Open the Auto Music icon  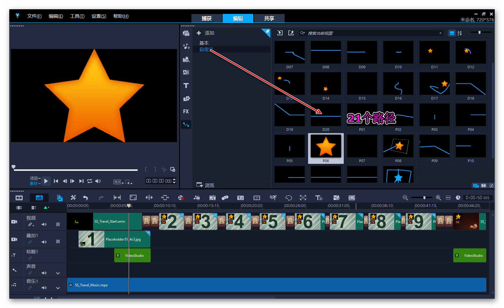pos(212,198)
